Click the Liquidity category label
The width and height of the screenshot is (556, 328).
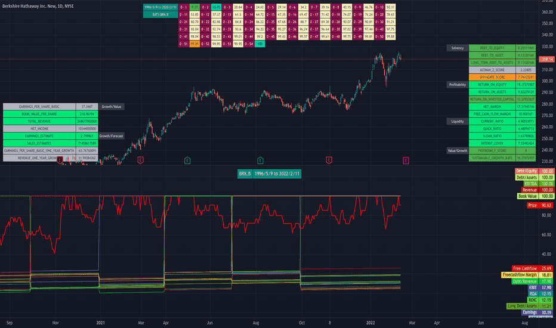(458, 121)
